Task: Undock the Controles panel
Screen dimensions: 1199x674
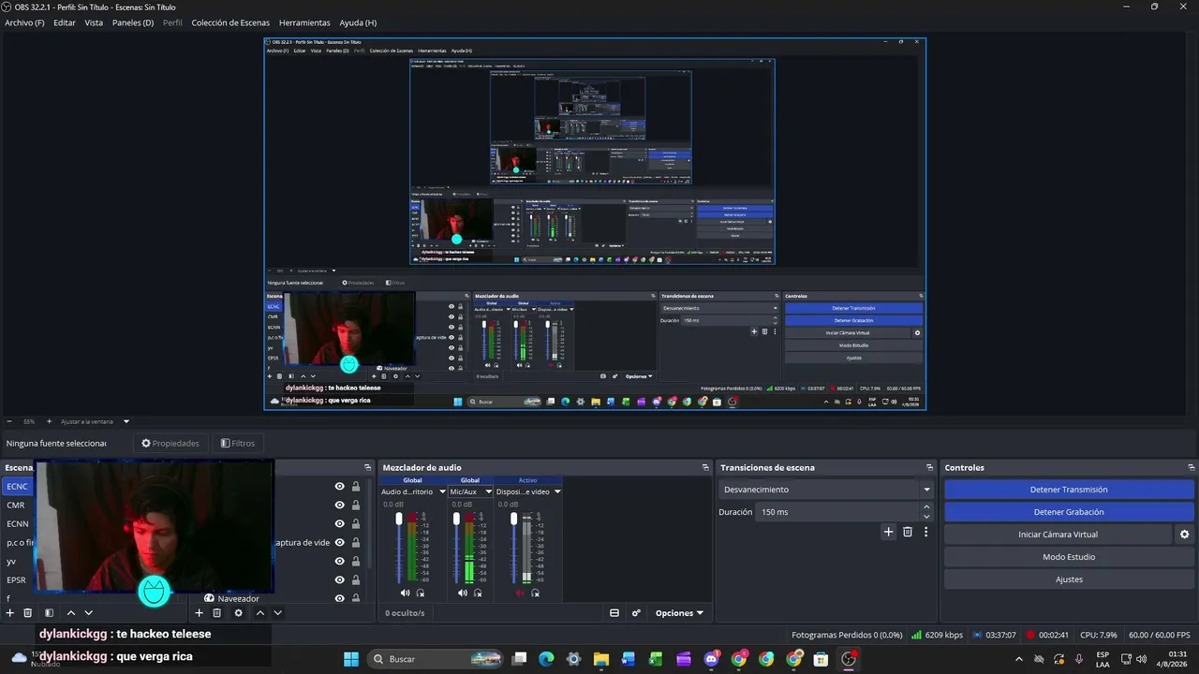Action: (x=1192, y=467)
